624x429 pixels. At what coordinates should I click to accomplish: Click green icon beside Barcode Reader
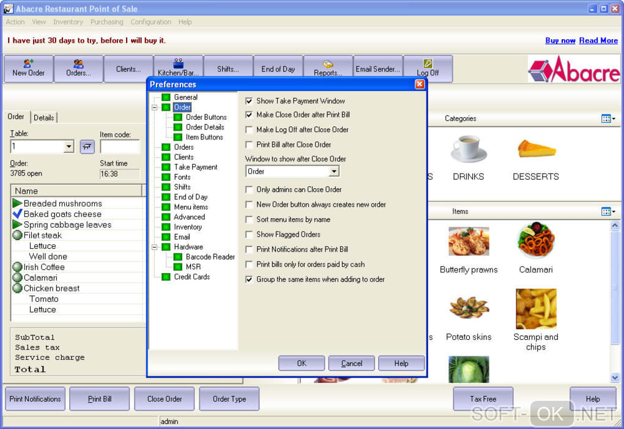(x=178, y=257)
